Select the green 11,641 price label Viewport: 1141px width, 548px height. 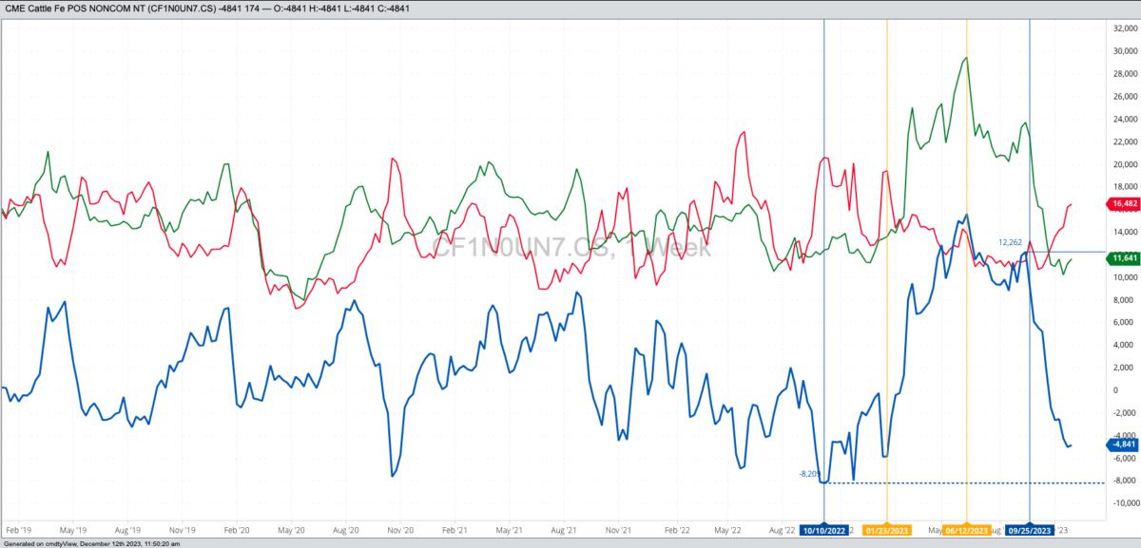(1124, 258)
